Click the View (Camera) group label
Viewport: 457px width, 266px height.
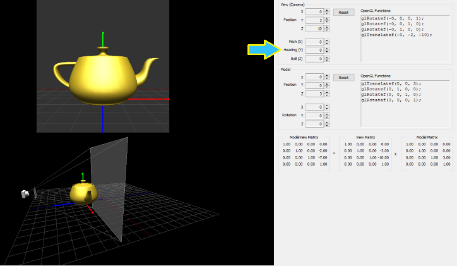click(x=293, y=4)
